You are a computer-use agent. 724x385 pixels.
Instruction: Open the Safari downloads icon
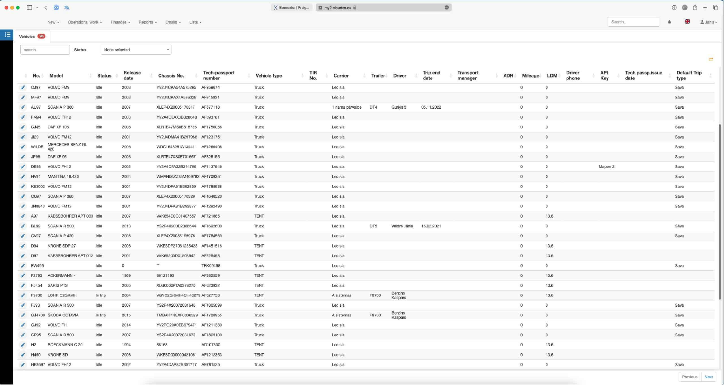pyautogui.click(x=674, y=8)
